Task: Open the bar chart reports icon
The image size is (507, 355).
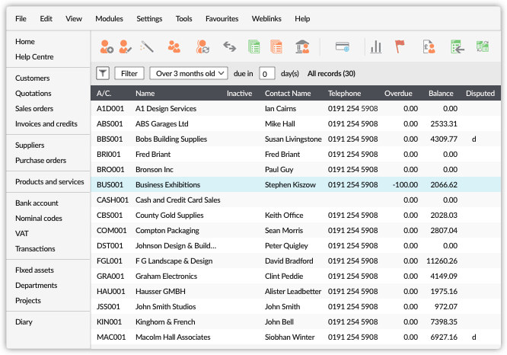Action: [375, 47]
